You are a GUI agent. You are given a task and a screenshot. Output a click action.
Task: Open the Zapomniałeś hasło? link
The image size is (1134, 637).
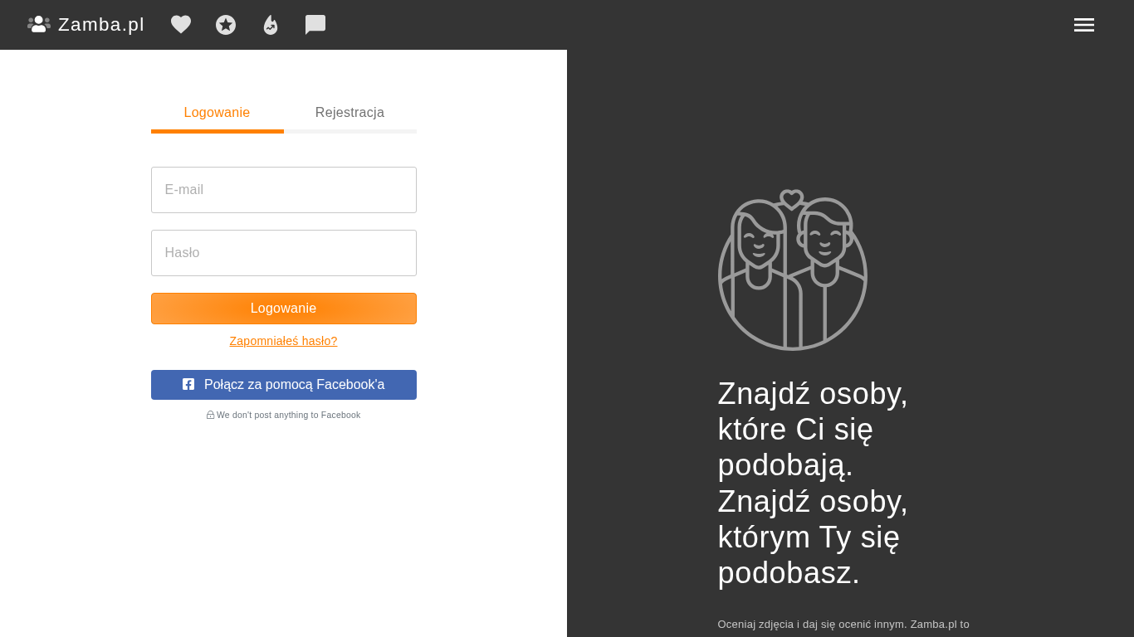(283, 341)
